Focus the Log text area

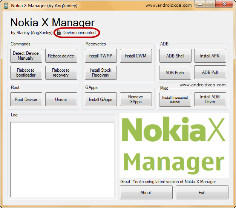pos(62,160)
